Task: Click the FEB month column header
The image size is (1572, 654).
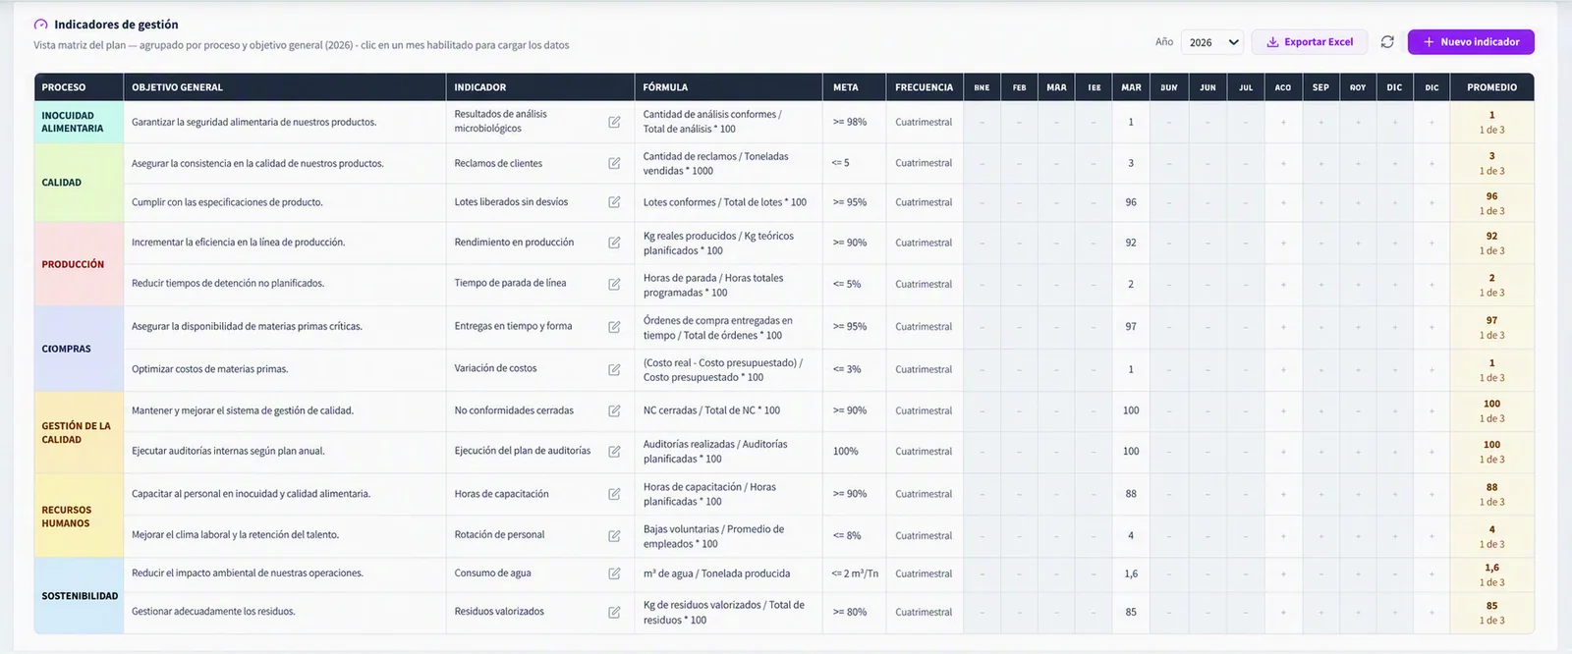Action: point(1019,87)
